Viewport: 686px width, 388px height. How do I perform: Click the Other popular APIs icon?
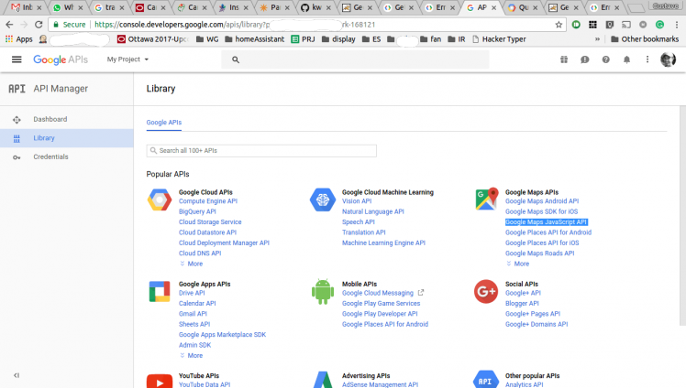tap(486, 379)
